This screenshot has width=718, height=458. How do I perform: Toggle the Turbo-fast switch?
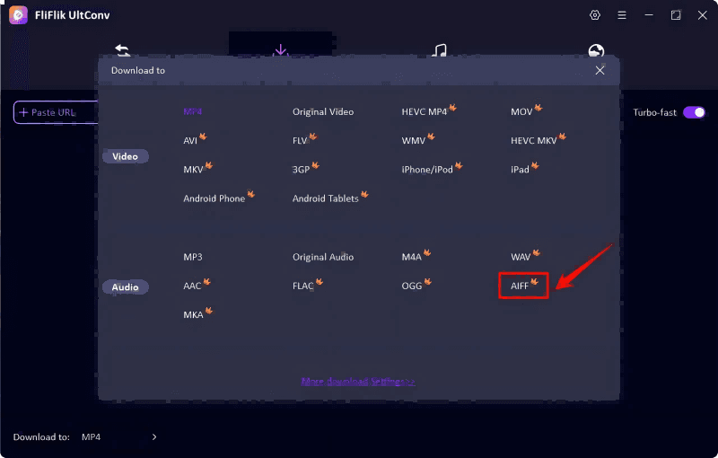pyautogui.click(x=694, y=112)
